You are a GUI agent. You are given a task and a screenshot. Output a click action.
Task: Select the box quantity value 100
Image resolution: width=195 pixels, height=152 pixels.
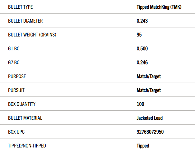pyautogui.click(x=140, y=104)
